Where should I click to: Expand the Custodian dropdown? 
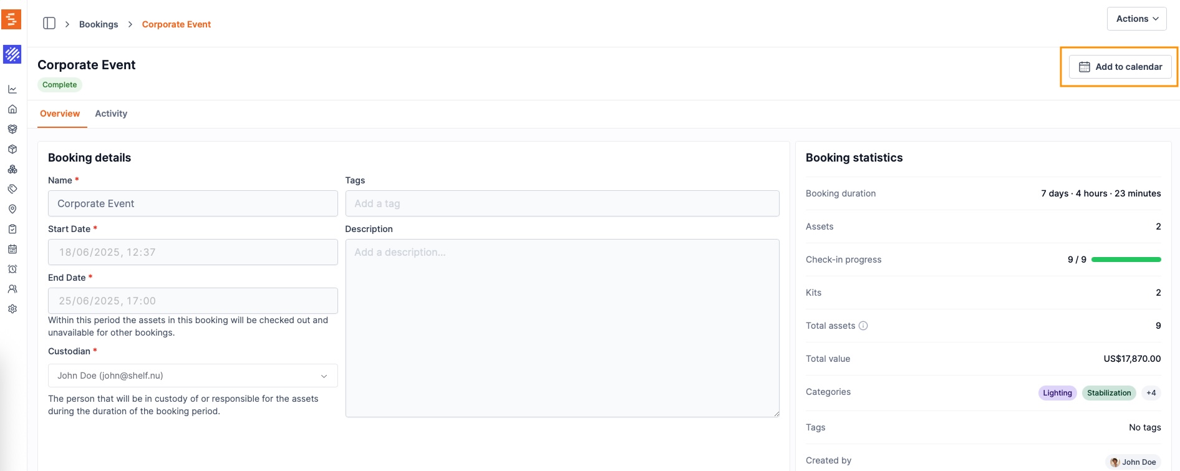[193, 376]
